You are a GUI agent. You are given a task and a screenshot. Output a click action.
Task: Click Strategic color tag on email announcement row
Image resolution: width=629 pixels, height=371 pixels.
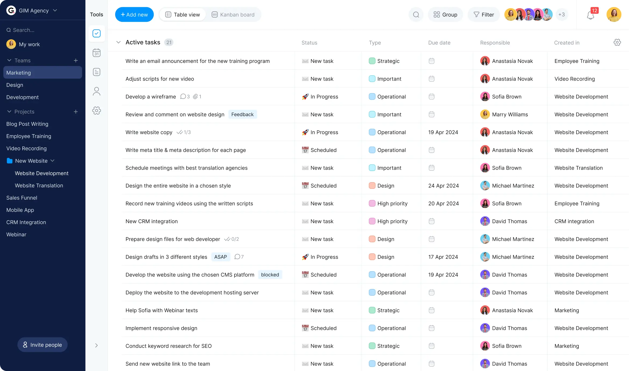pos(372,61)
